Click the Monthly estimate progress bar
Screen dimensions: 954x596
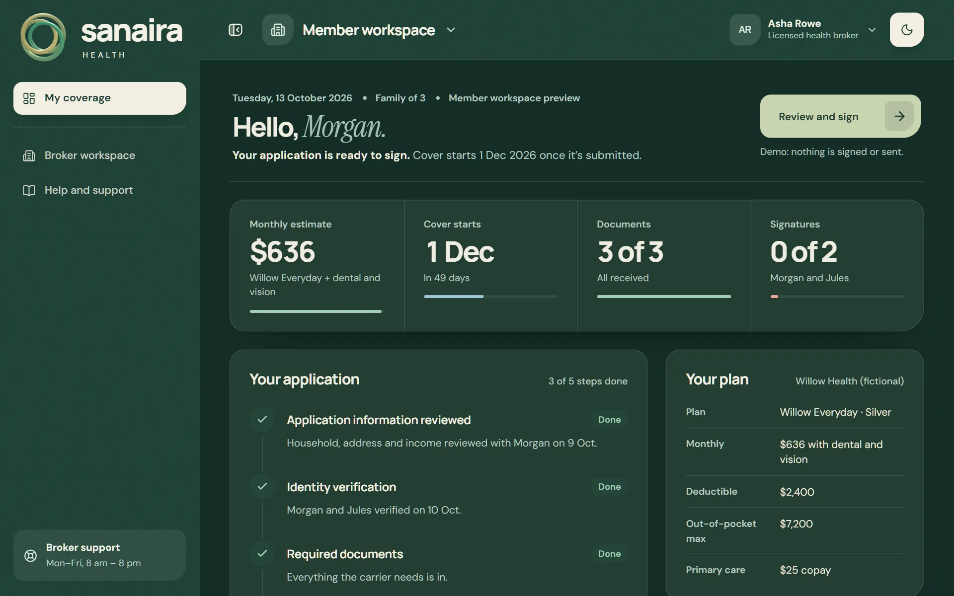coord(317,311)
